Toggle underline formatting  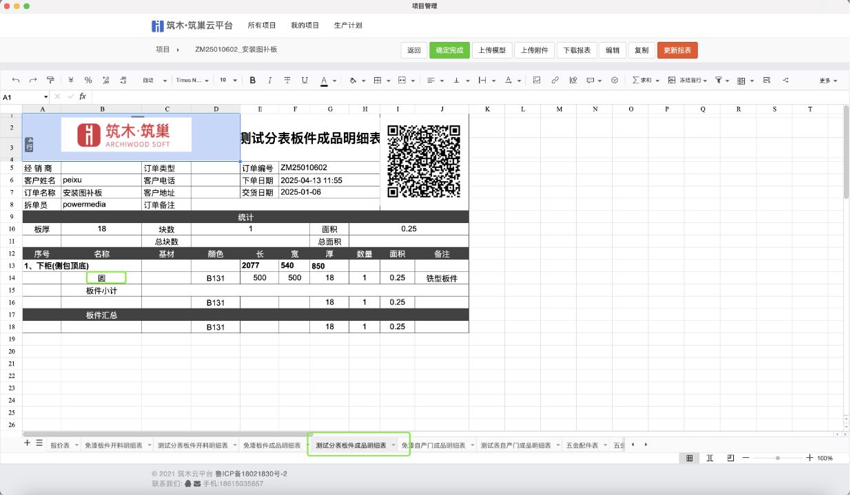[304, 80]
